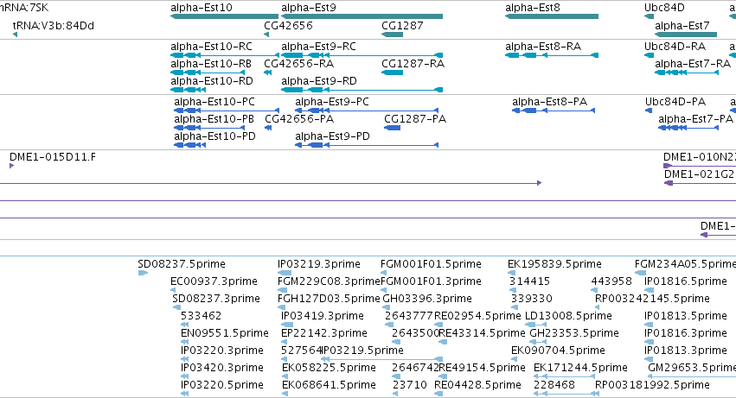The height and width of the screenshot is (398, 736).
Task: Select EST FGM001F01.5prime
Action: pyautogui.click(x=431, y=264)
